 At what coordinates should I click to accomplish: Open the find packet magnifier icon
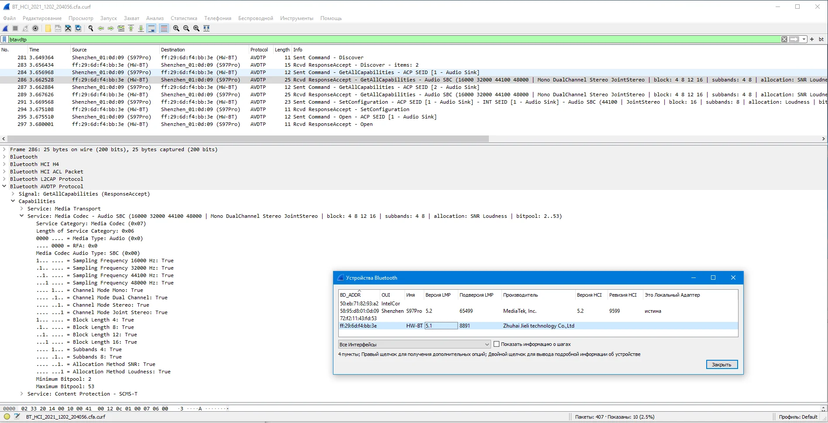coord(91,28)
